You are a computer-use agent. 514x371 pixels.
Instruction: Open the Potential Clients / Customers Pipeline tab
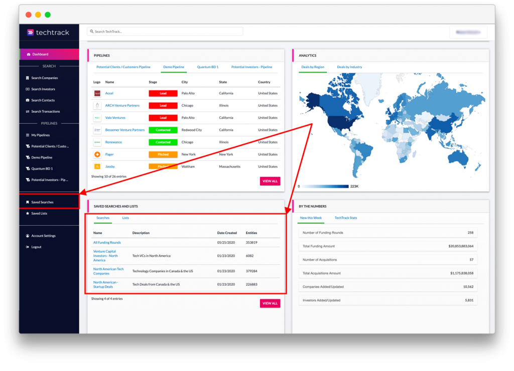coord(123,67)
